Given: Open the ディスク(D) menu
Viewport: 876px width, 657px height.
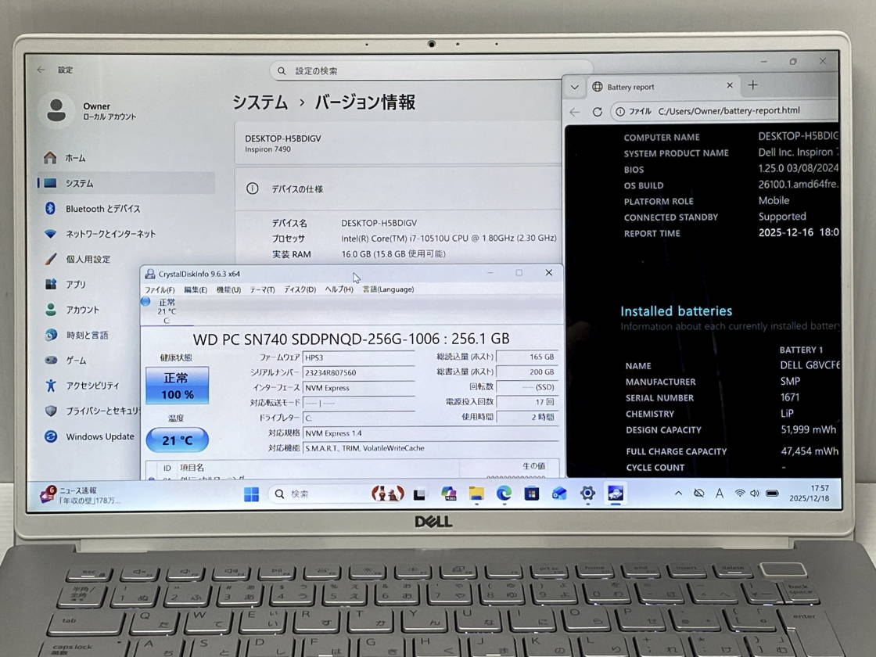Looking at the screenshot, I should (300, 289).
